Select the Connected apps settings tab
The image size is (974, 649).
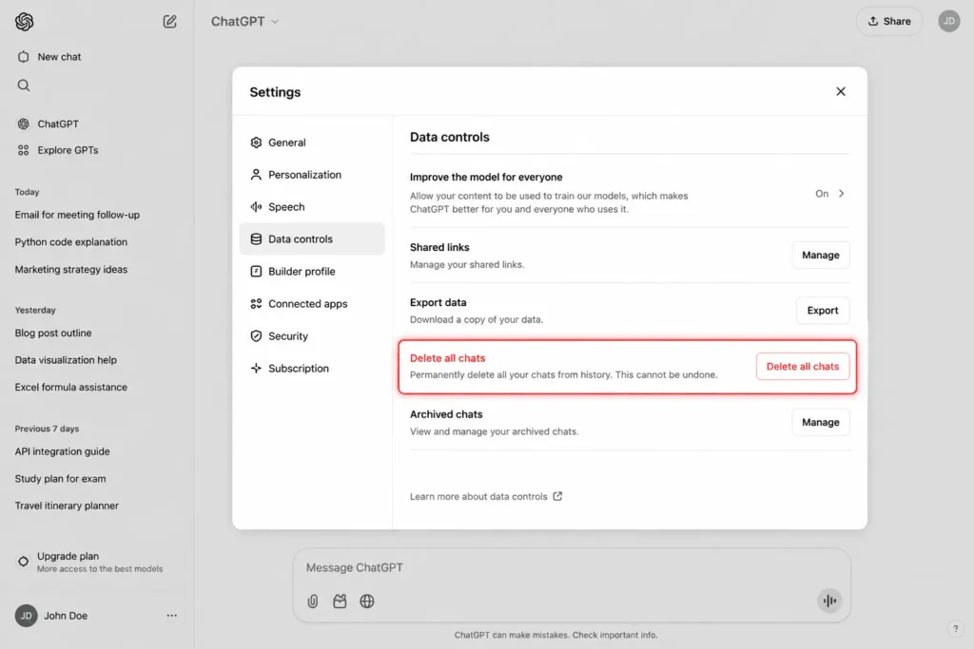[x=312, y=303]
